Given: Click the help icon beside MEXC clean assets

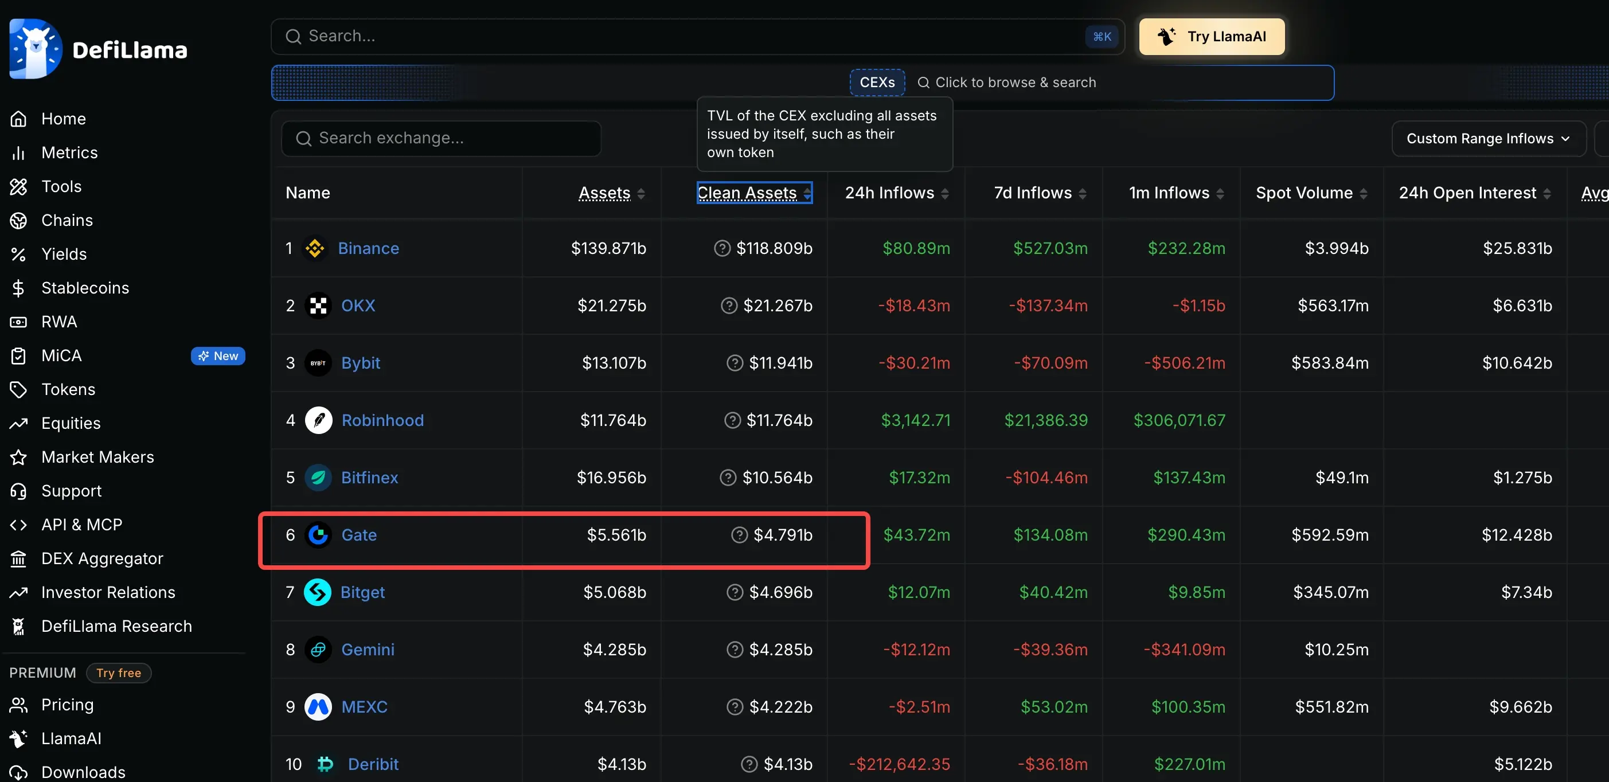Looking at the screenshot, I should [x=735, y=707].
